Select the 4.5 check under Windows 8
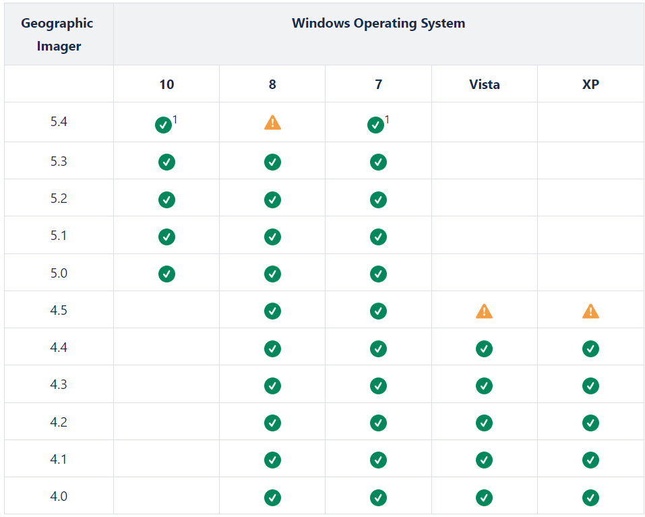The width and height of the screenshot is (645, 517). click(x=272, y=311)
